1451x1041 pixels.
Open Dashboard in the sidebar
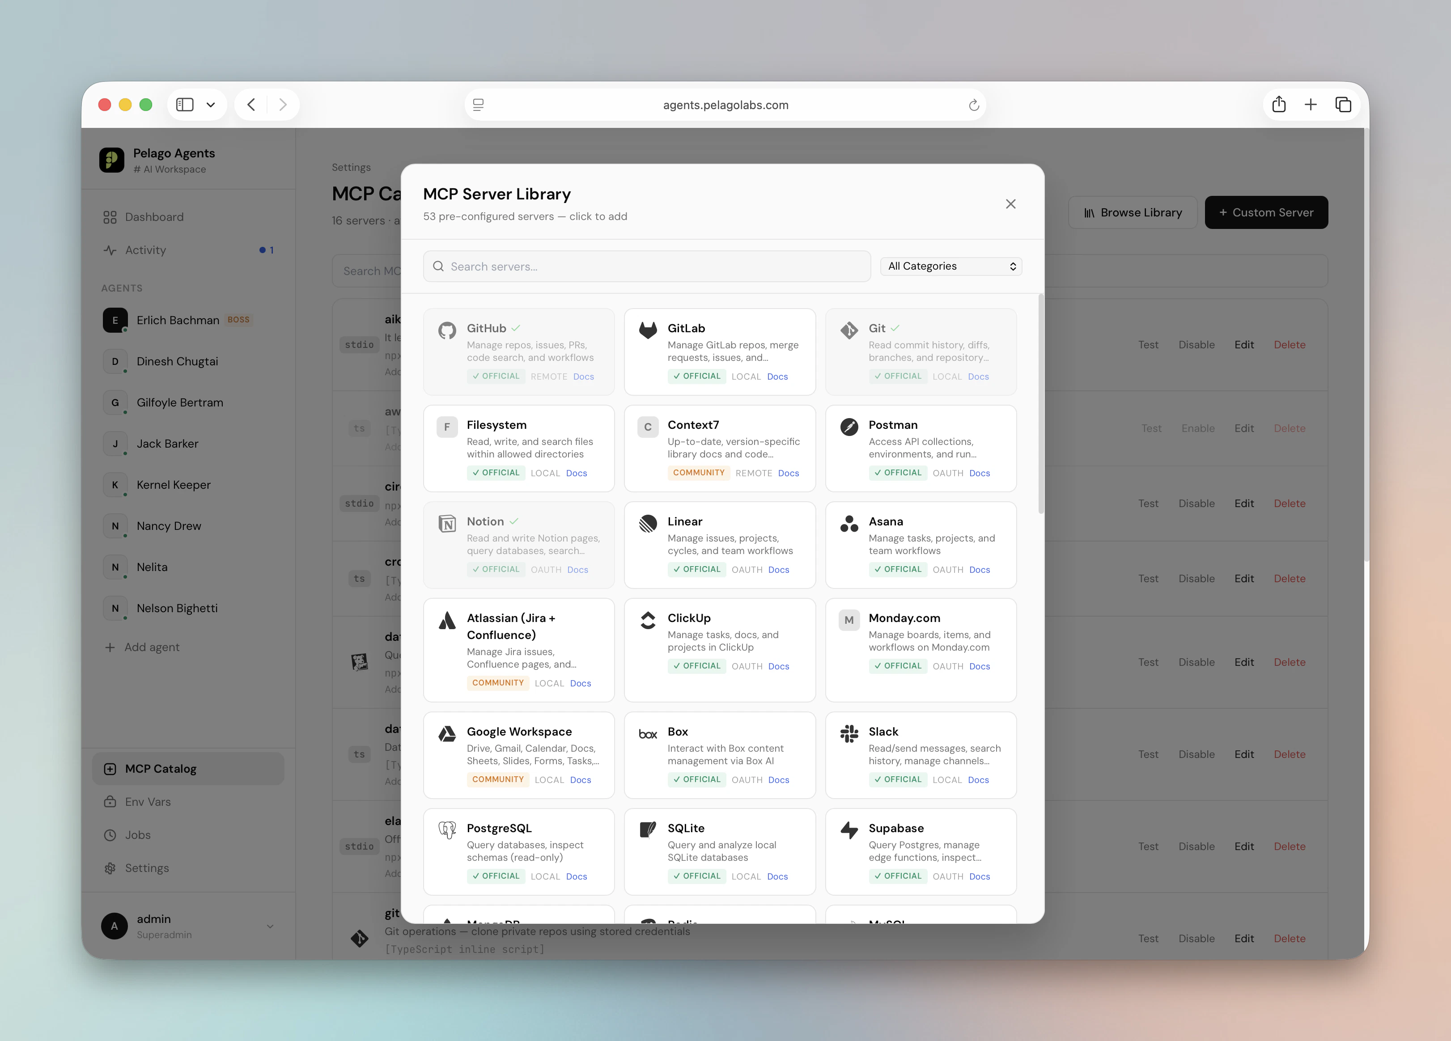click(x=189, y=217)
